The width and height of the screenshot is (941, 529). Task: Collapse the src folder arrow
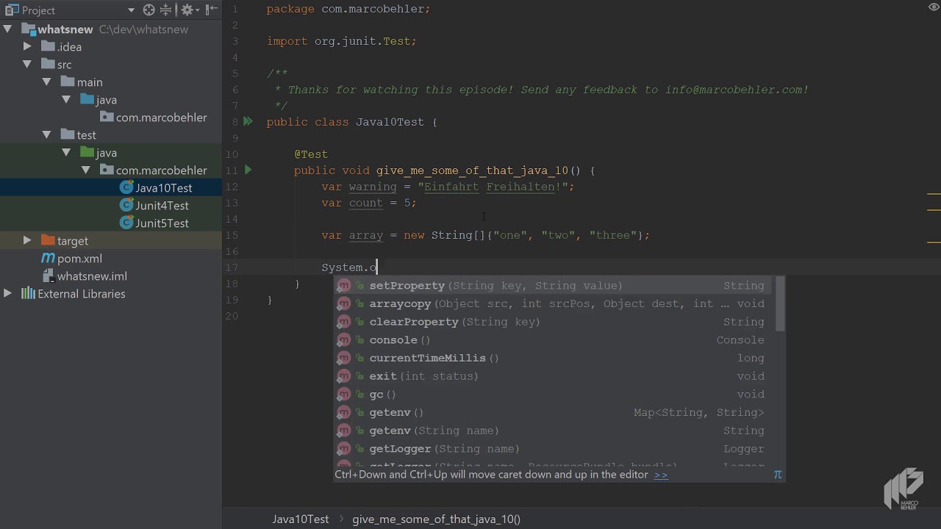point(27,64)
